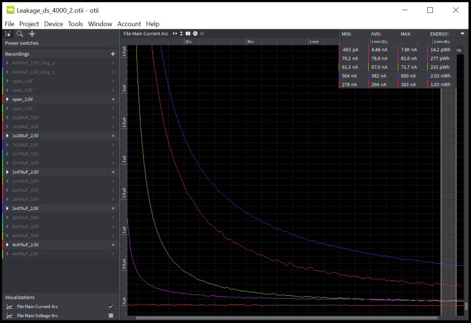
Task: Open the Window menu
Action: (100, 24)
